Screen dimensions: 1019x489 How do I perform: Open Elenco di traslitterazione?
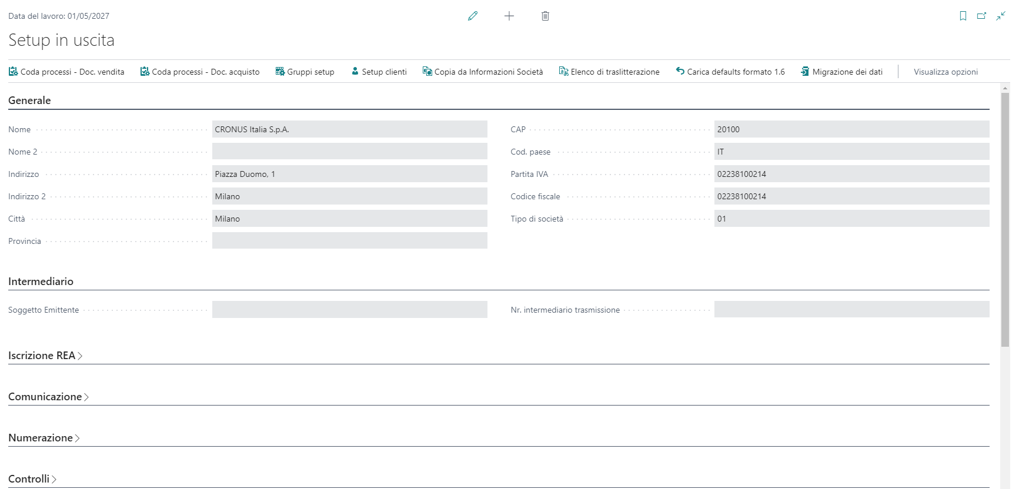point(609,72)
